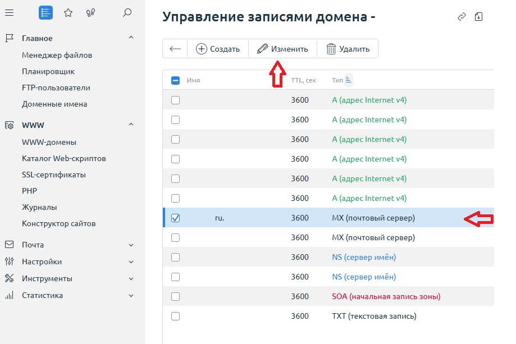516x344 pixels.
Task: Open the search panel via magnifier icon
Action: point(127,12)
